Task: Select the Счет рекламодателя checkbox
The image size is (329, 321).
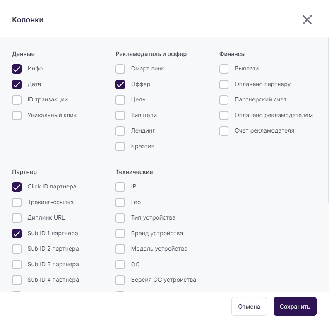Action: tap(224, 131)
